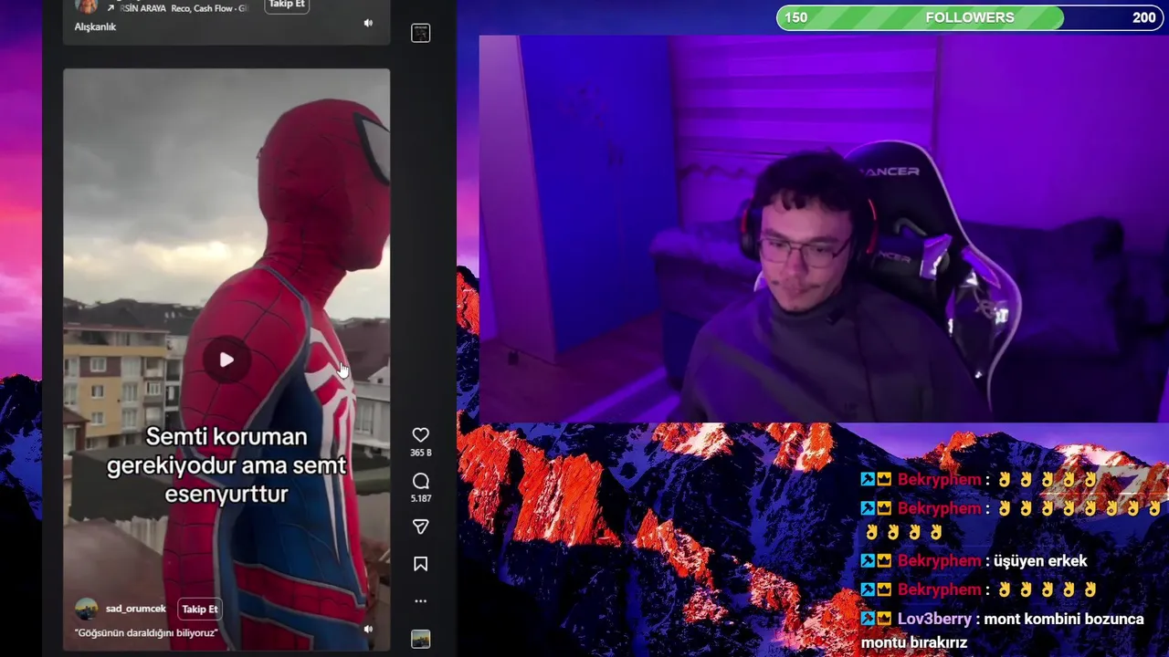
Task: Mute the sad_orumcek reel with the speaker icon
Action: pos(368,629)
